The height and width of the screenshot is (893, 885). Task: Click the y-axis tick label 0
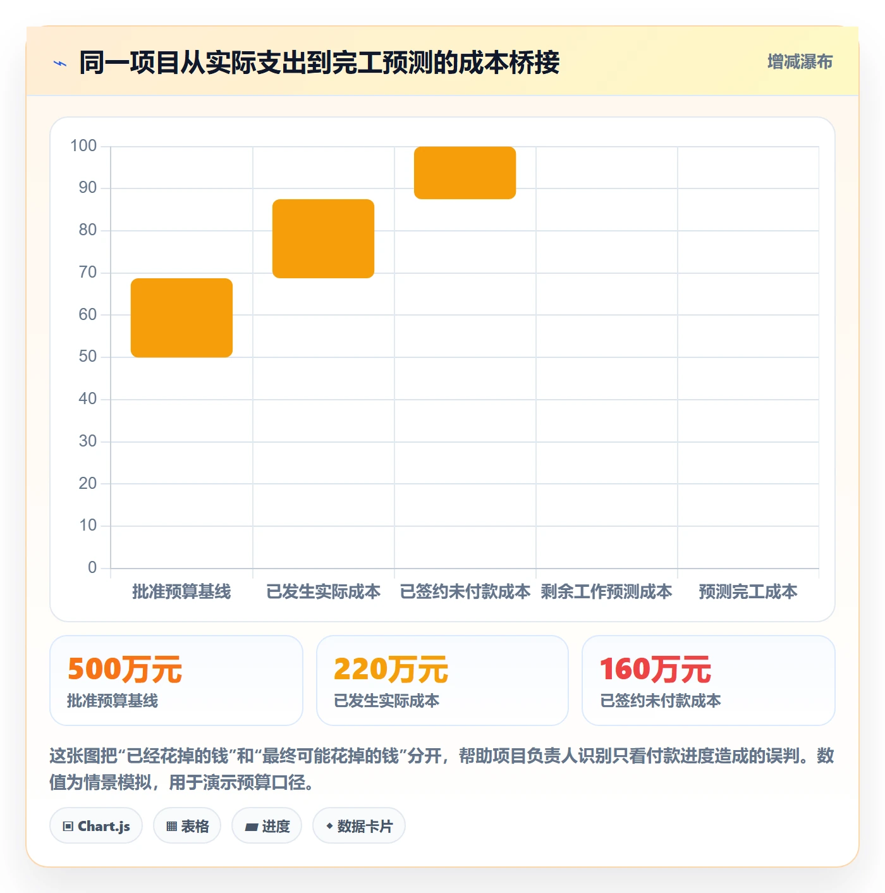92,568
